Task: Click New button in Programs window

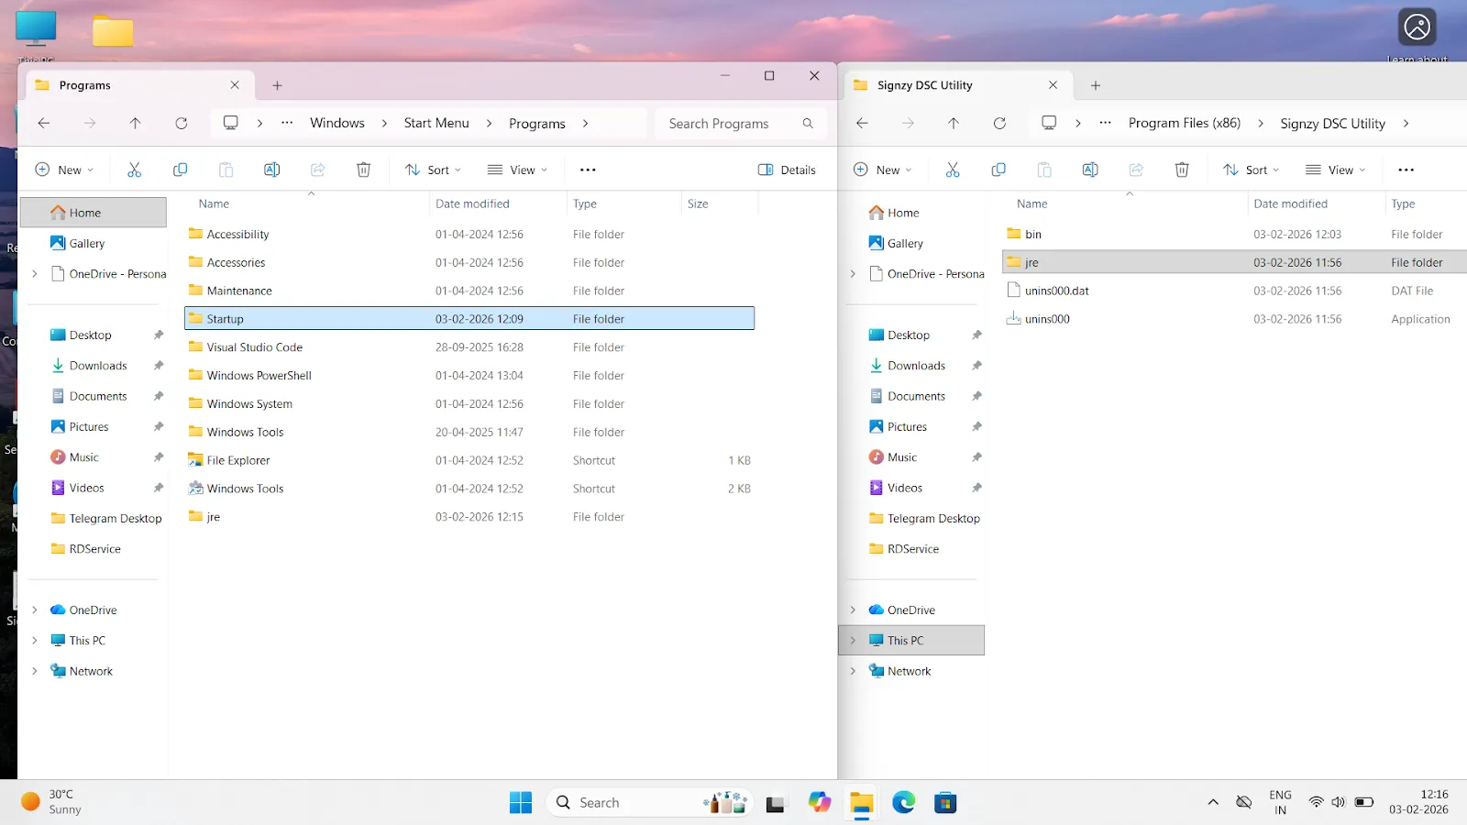Action: (x=63, y=170)
